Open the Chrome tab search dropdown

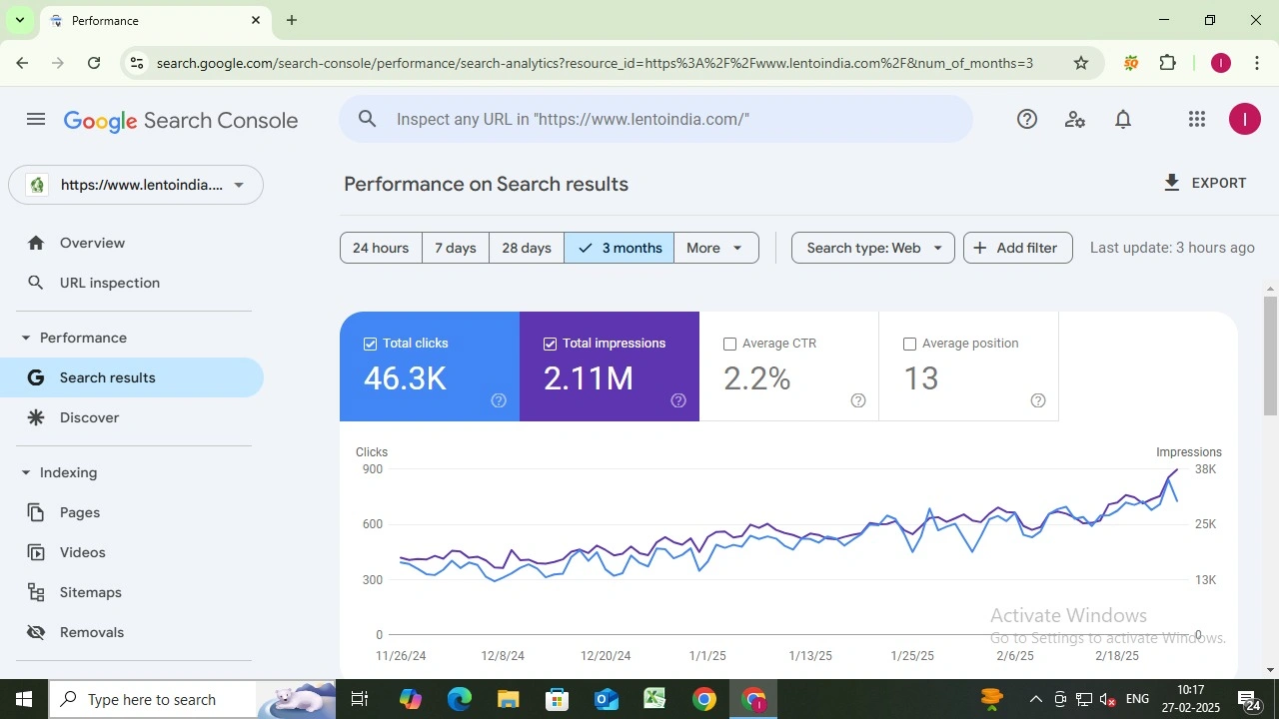(19, 20)
